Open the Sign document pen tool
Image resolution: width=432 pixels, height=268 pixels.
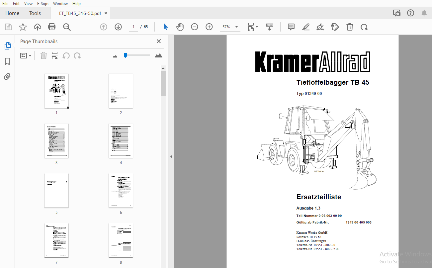[x=320, y=27]
